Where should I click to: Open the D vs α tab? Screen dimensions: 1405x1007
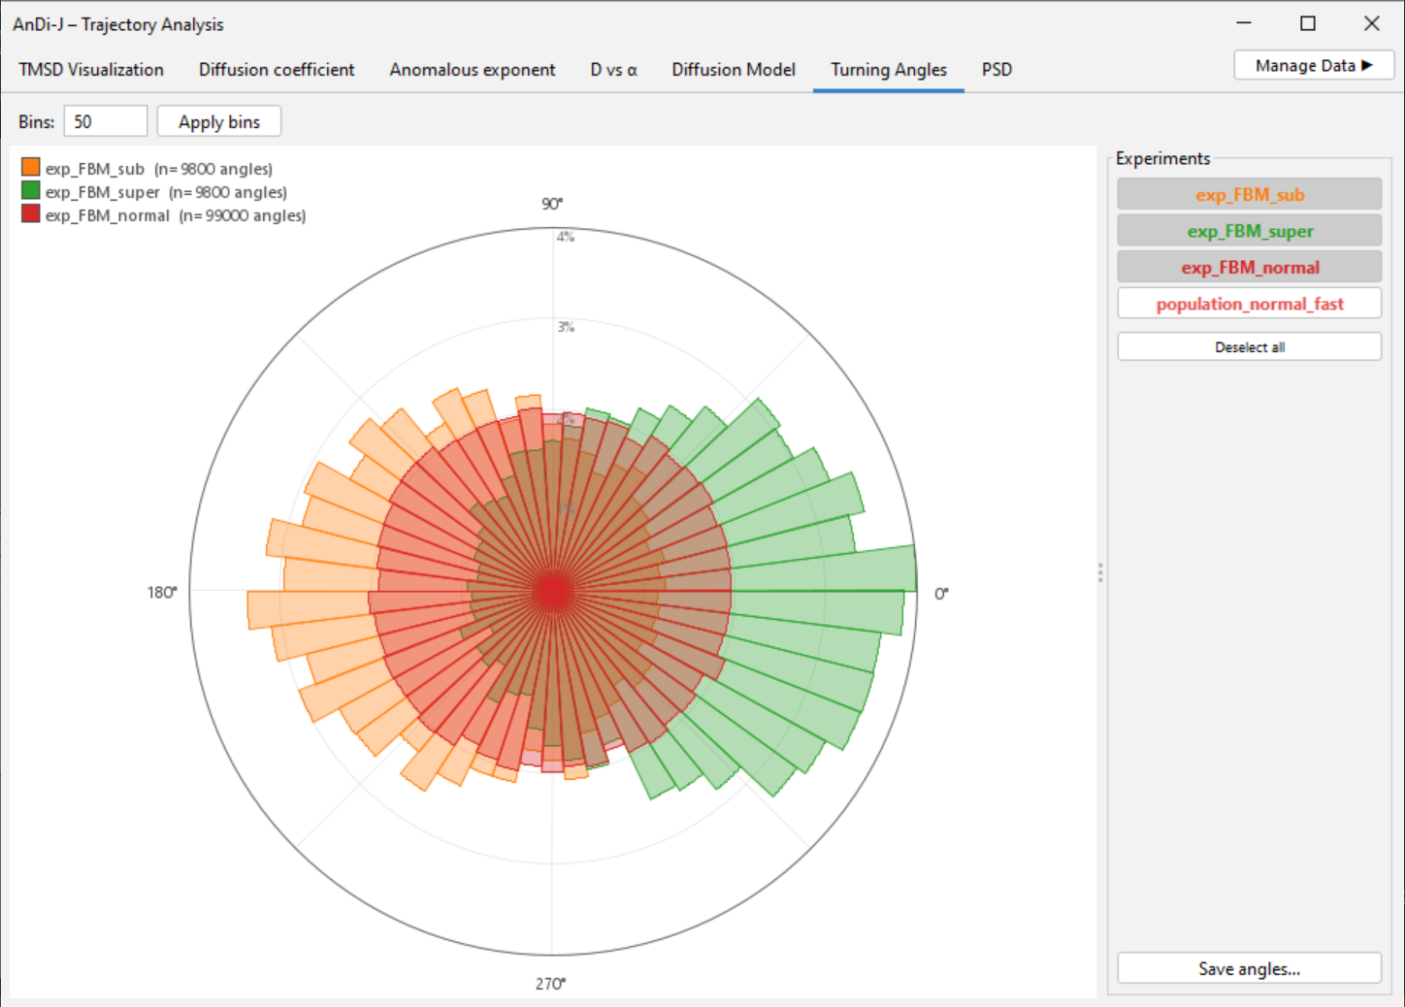coord(613,70)
